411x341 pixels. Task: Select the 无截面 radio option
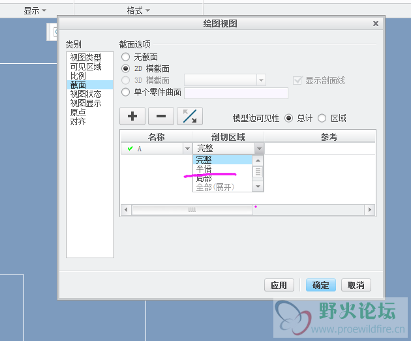click(125, 57)
